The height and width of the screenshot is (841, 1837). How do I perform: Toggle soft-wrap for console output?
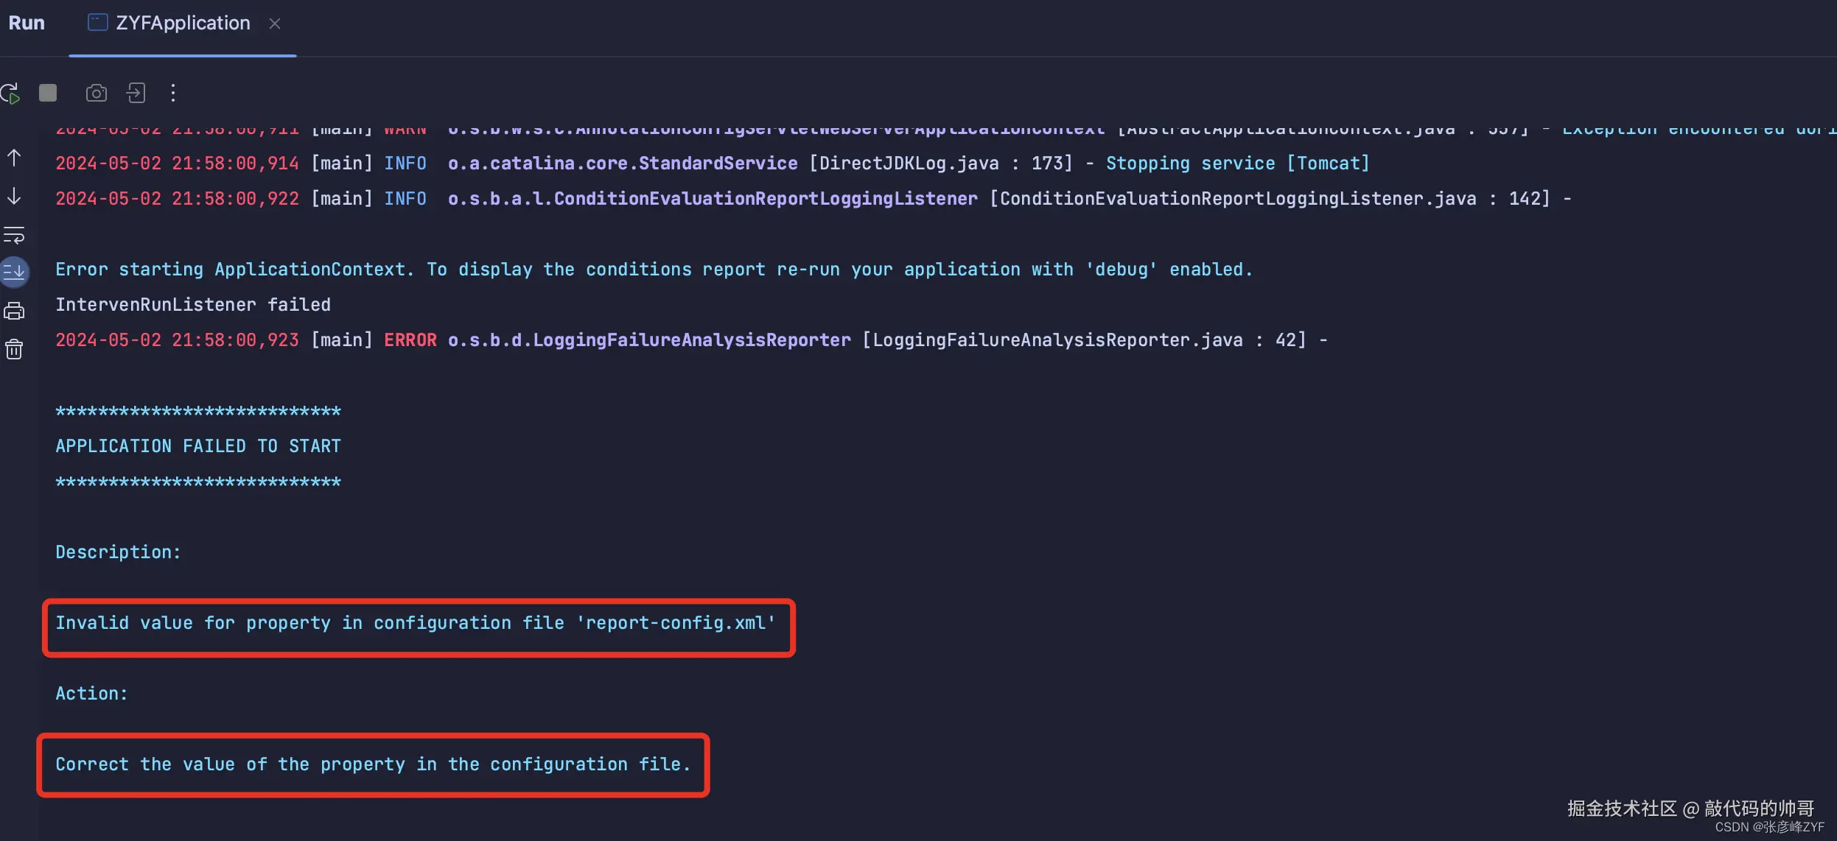click(x=14, y=235)
